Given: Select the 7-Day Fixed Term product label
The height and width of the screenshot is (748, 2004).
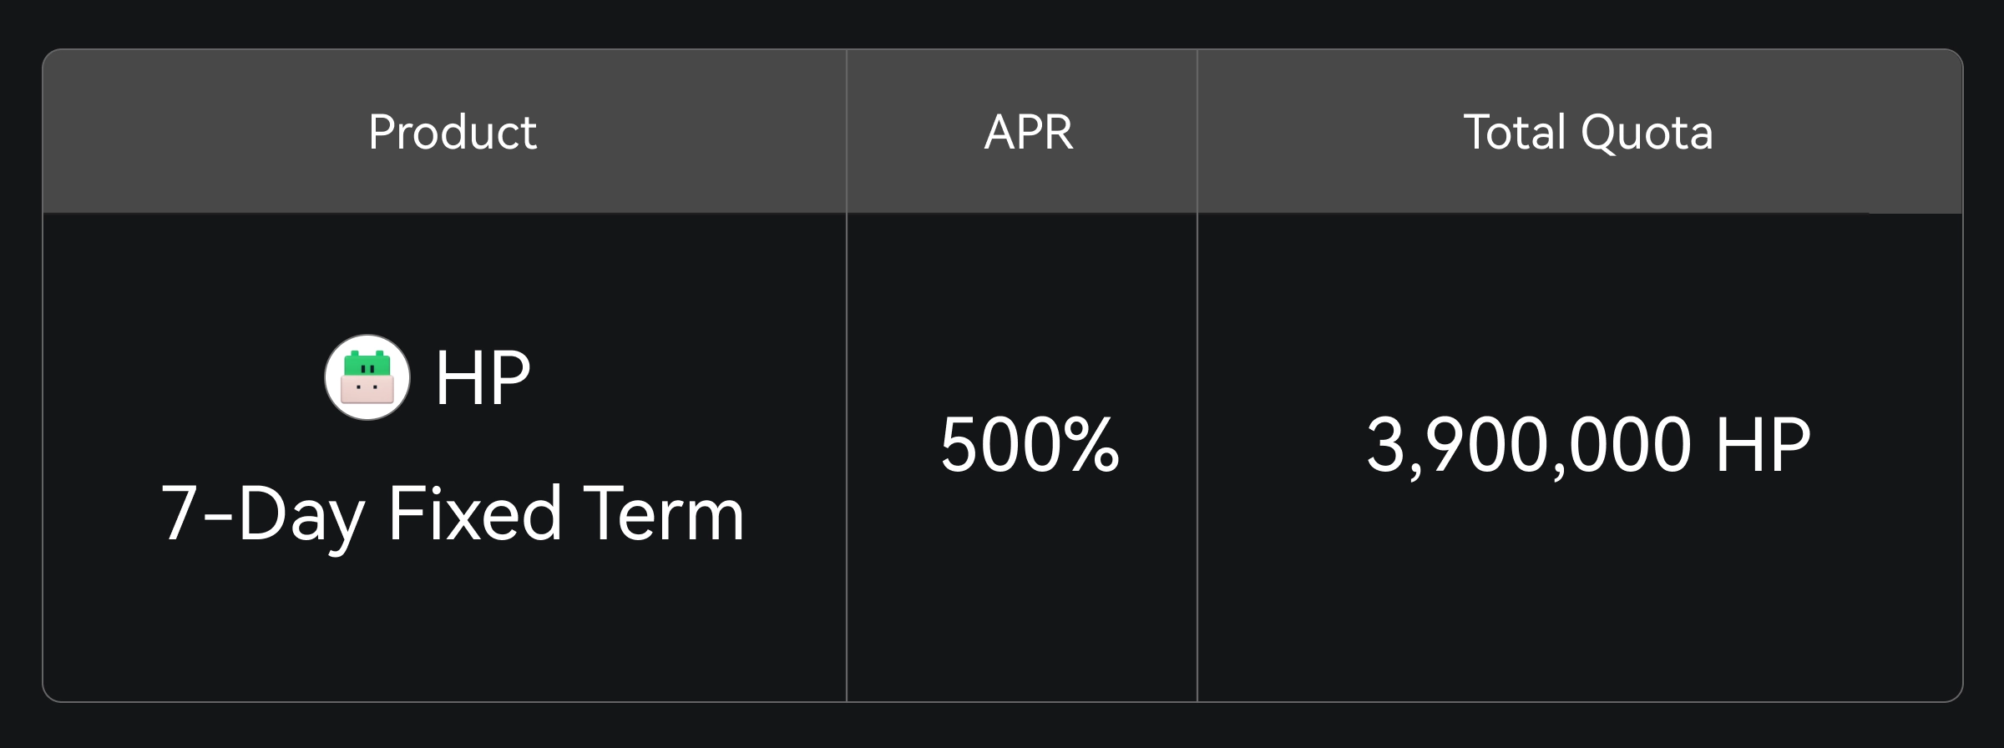Looking at the screenshot, I should (452, 514).
